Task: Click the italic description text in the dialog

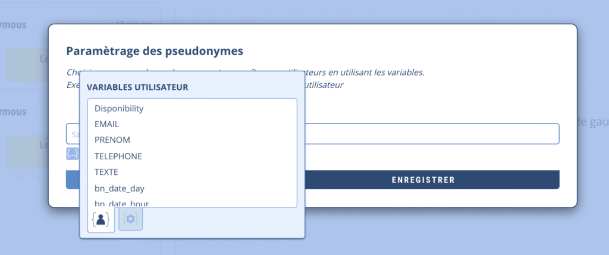Action: click(369, 73)
